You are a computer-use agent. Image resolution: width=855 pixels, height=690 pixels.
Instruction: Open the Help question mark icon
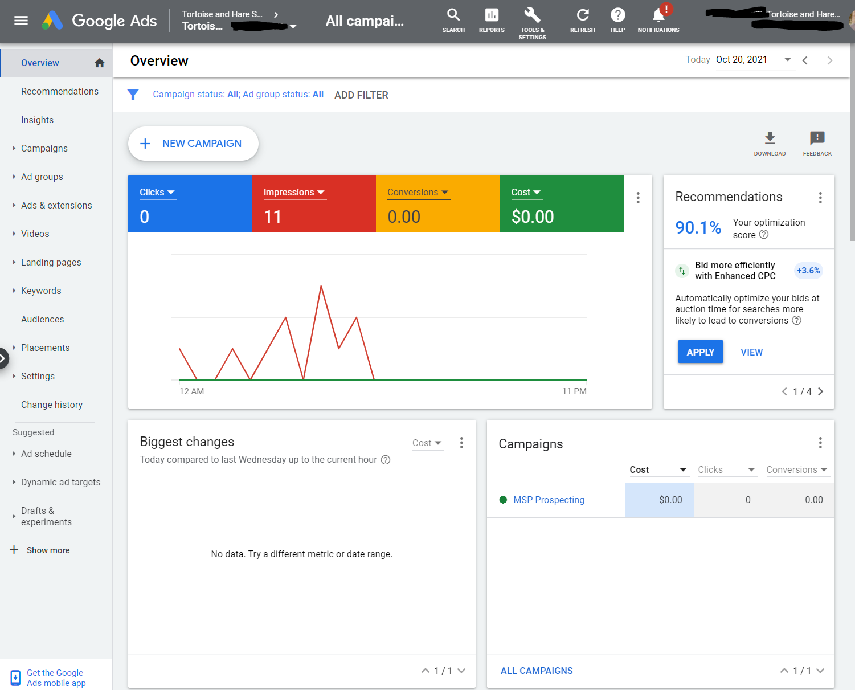point(617,15)
